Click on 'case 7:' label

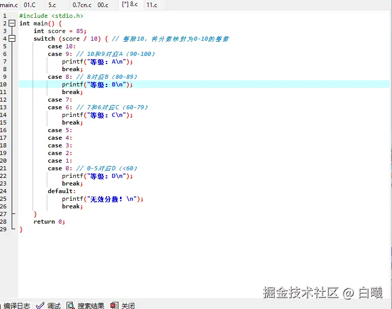pos(60,100)
